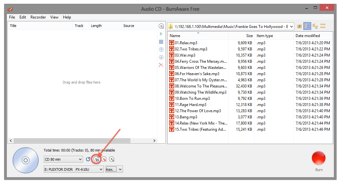This screenshot has width=342, height=186.
Task: Click the BurnAware app icon in title bar
Action: pyautogui.click(x=10, y=9)
